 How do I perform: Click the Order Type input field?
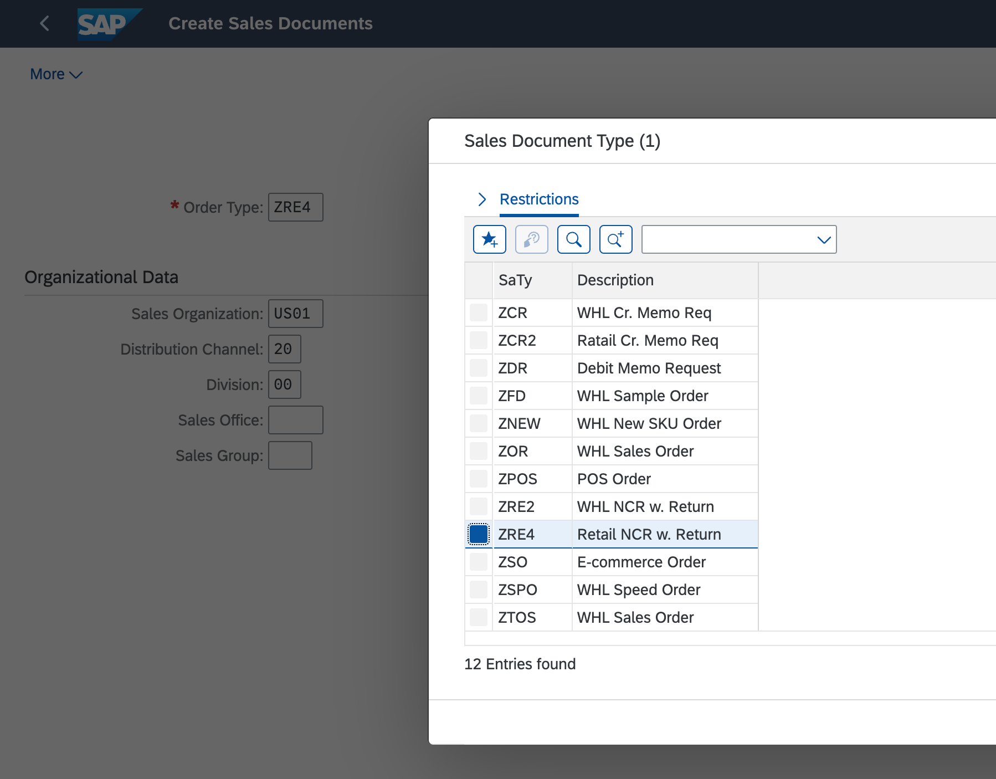coord(295,207)
